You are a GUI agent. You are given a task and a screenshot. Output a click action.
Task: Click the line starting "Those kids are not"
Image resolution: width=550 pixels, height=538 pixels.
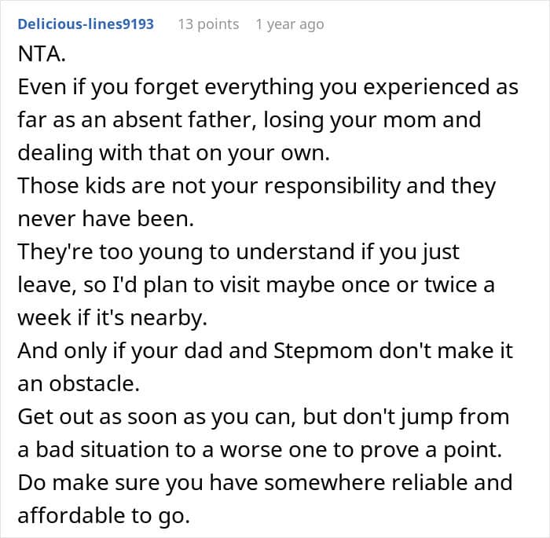click(x=256, y=187)
